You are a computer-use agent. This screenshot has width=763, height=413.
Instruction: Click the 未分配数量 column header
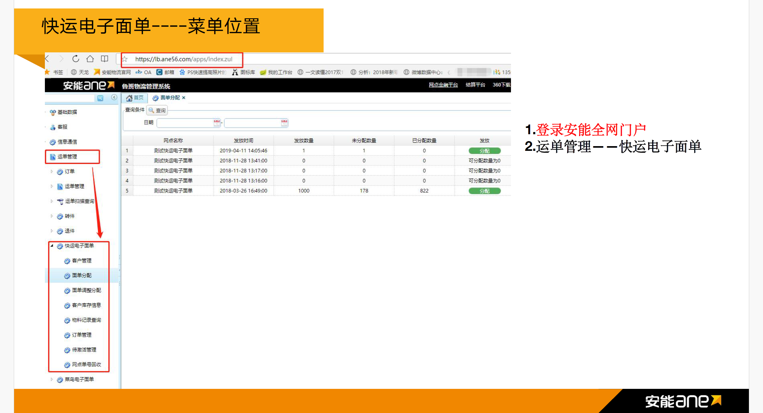coord(364,140)
